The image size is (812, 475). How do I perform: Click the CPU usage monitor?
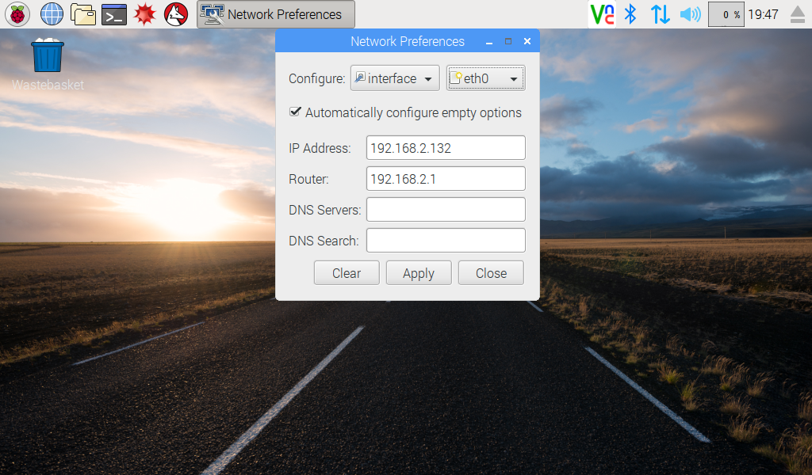tap(726, 14)
